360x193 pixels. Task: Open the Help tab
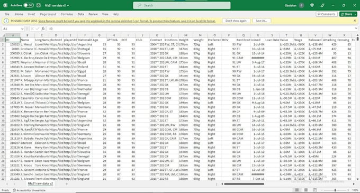pyautogui.click(x=115, y=14)
